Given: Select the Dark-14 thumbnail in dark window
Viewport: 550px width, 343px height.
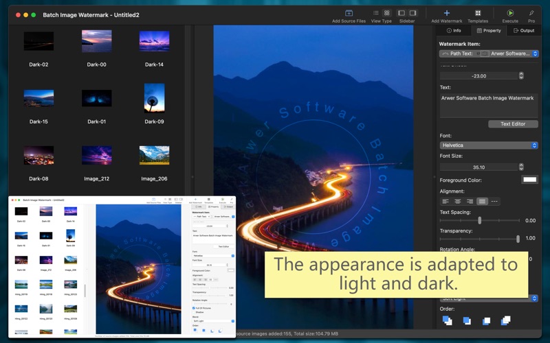Looking at the screenshot, I should pos(154,41).
